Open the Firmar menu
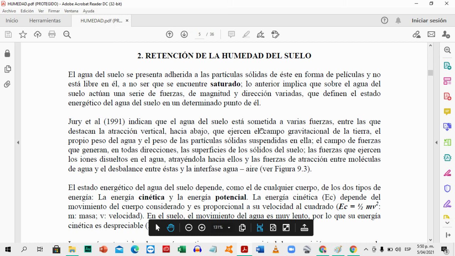 [54, 11]
